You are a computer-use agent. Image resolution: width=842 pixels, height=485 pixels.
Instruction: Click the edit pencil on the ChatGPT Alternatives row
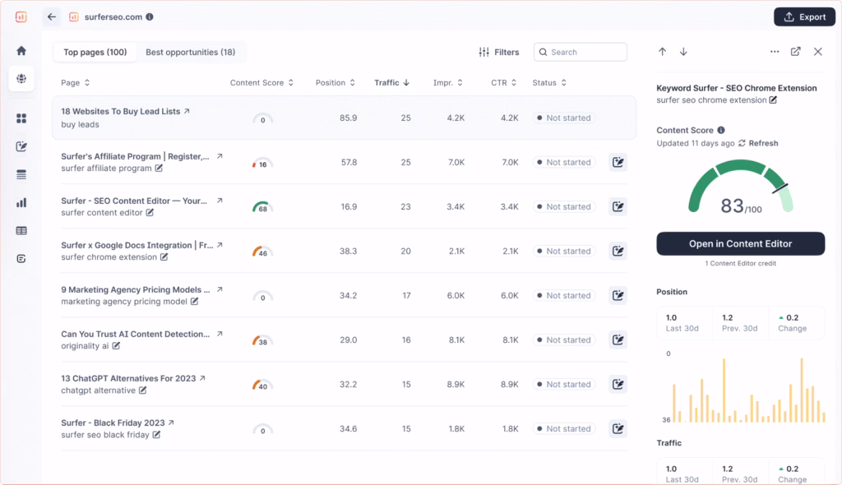point(618,384)
